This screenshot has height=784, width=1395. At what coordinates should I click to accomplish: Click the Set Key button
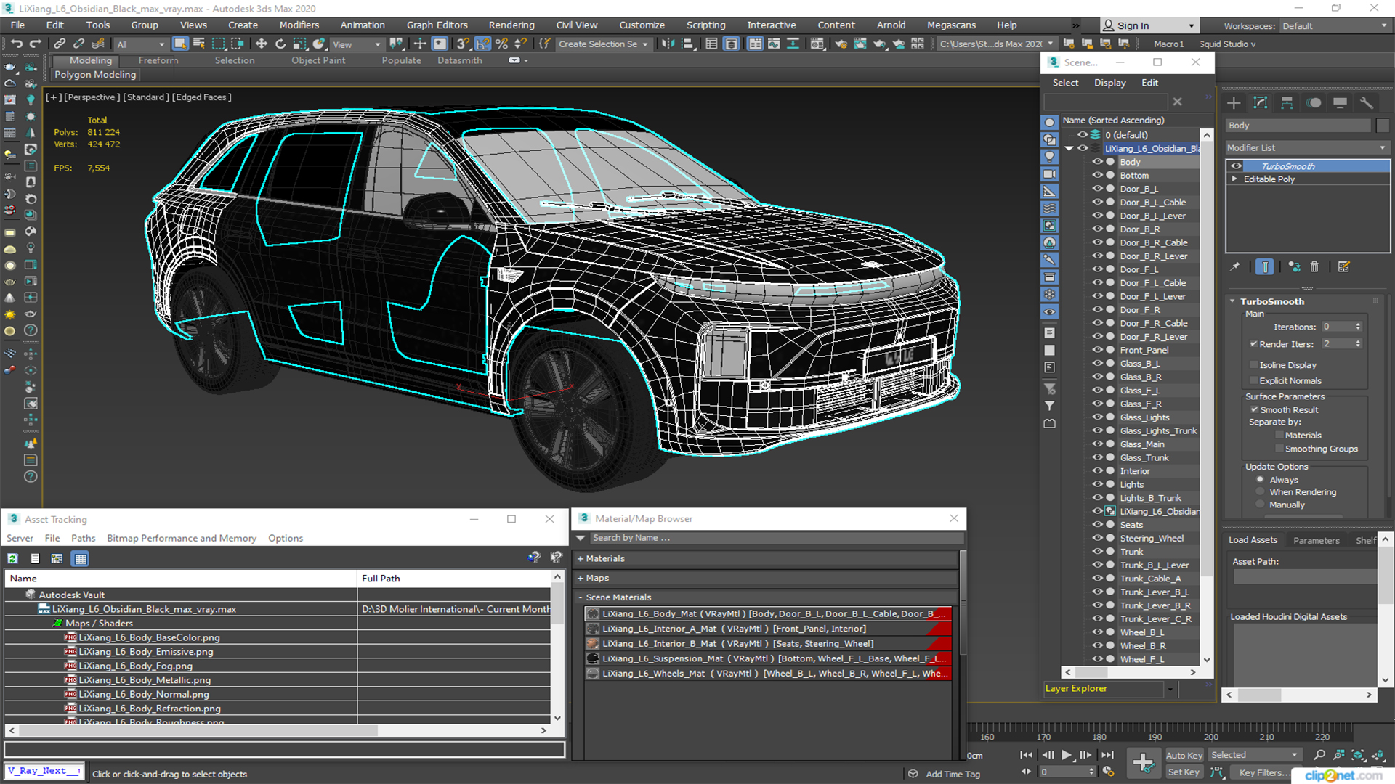click(x=1184, y=772)
